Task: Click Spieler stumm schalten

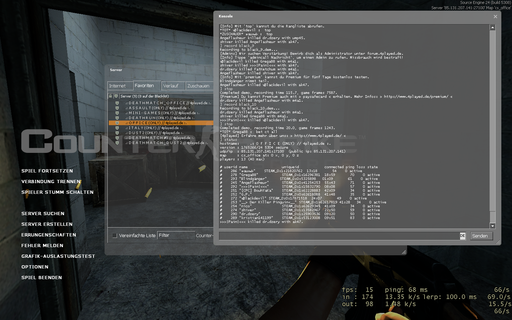Action: [57, 192]
